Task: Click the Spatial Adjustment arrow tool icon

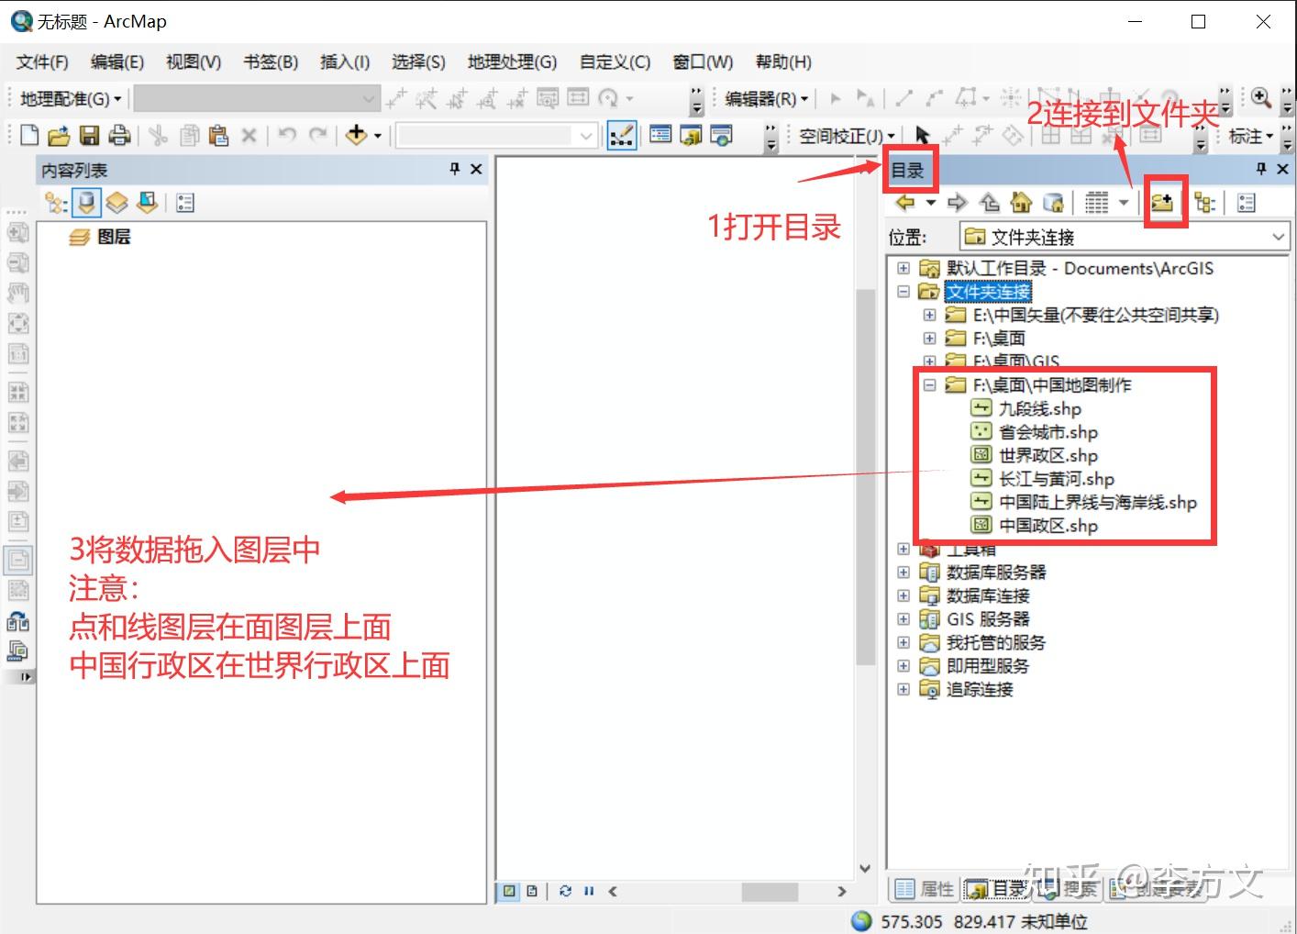Action: [922, 136]
